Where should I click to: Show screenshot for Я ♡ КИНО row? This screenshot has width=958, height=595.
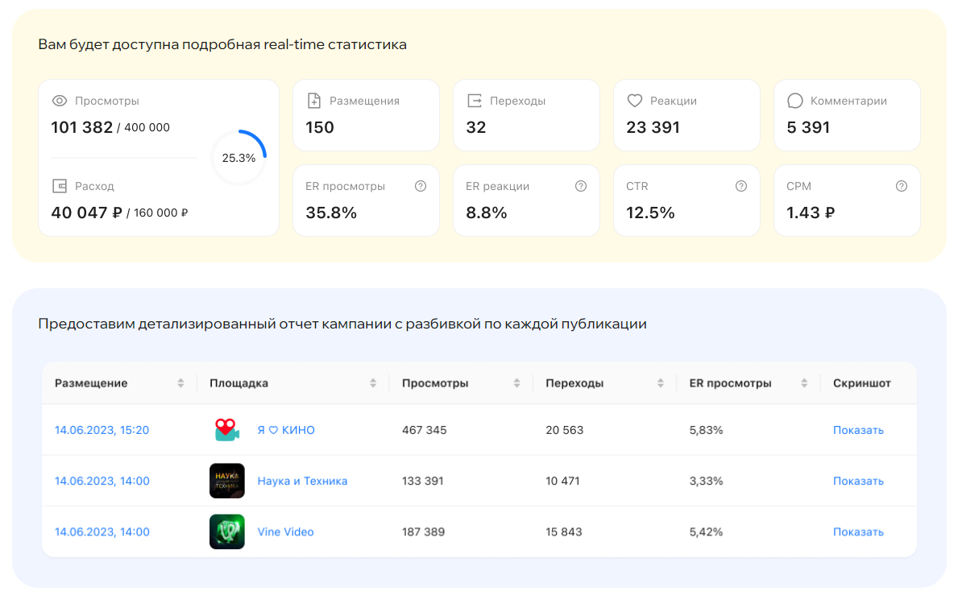[x=858, y=430]
